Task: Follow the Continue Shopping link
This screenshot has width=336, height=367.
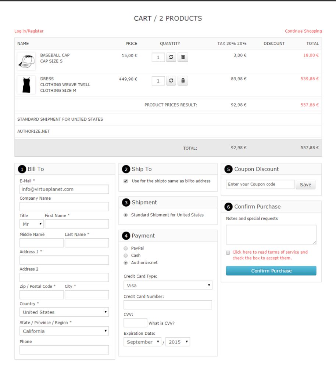Action: click(303, 31)
